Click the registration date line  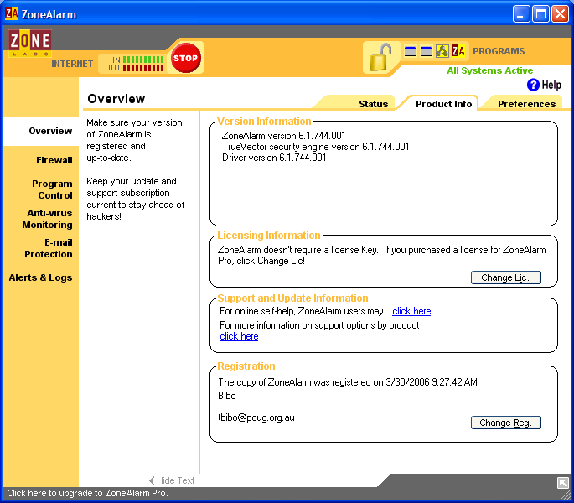click(348, 382)
